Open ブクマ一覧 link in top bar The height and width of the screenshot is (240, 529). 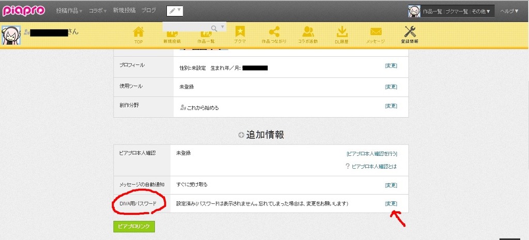pyautogui.click(x=457, y=11)
